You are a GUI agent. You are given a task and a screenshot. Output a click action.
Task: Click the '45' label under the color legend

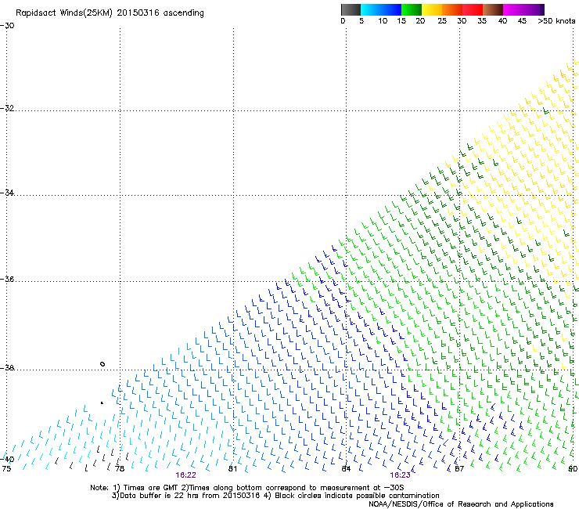pyautogui.click(x=522, y=21)
